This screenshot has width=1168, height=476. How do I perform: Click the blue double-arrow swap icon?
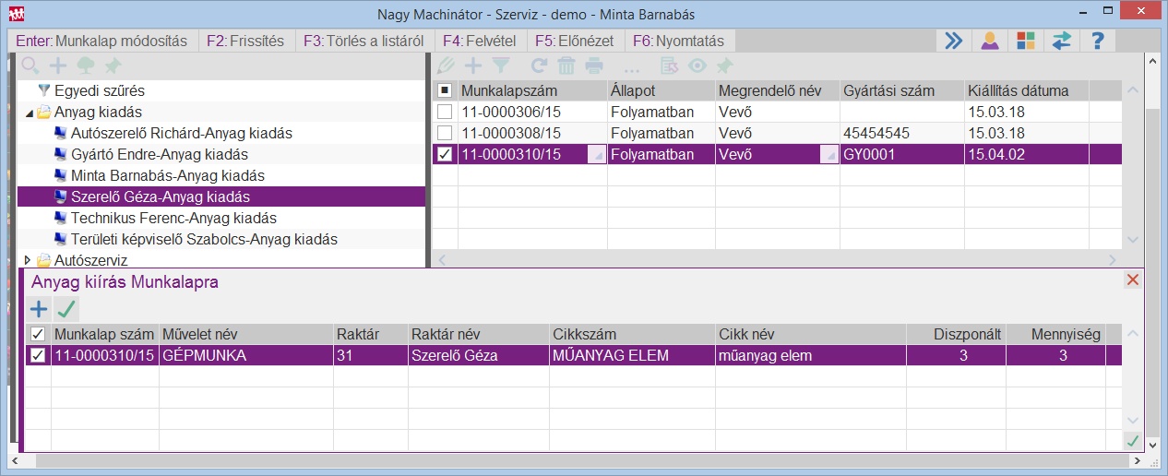[x=1061, y=41]
